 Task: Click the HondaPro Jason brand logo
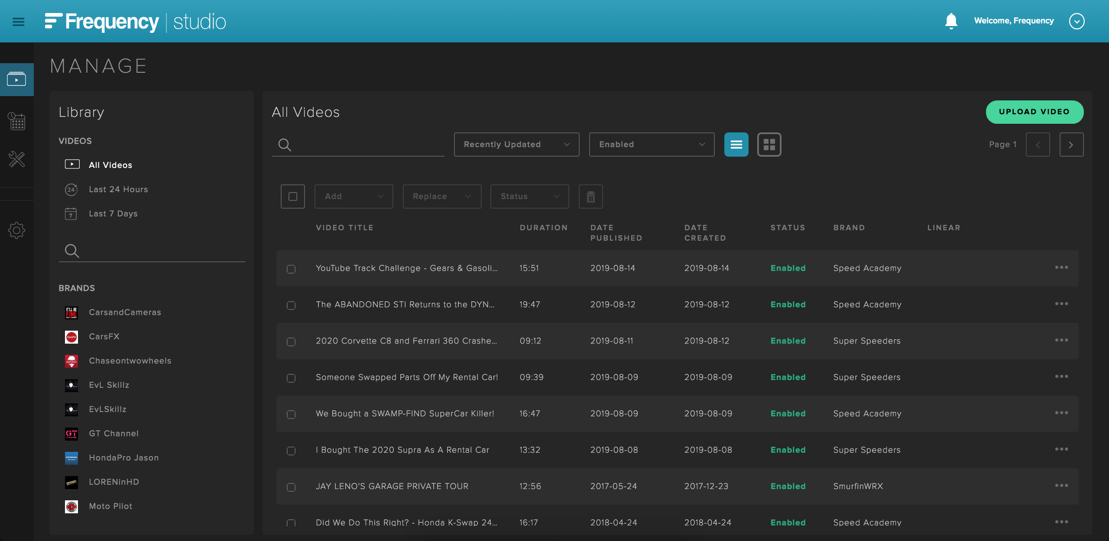71,458
